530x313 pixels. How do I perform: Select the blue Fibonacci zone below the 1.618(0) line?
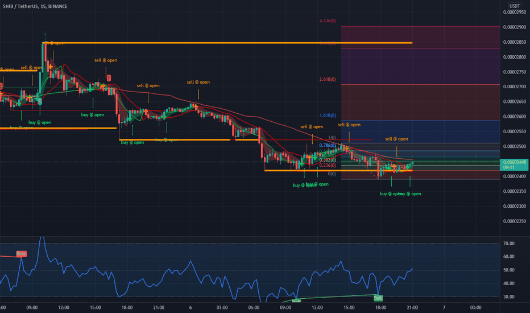(420, 132)
